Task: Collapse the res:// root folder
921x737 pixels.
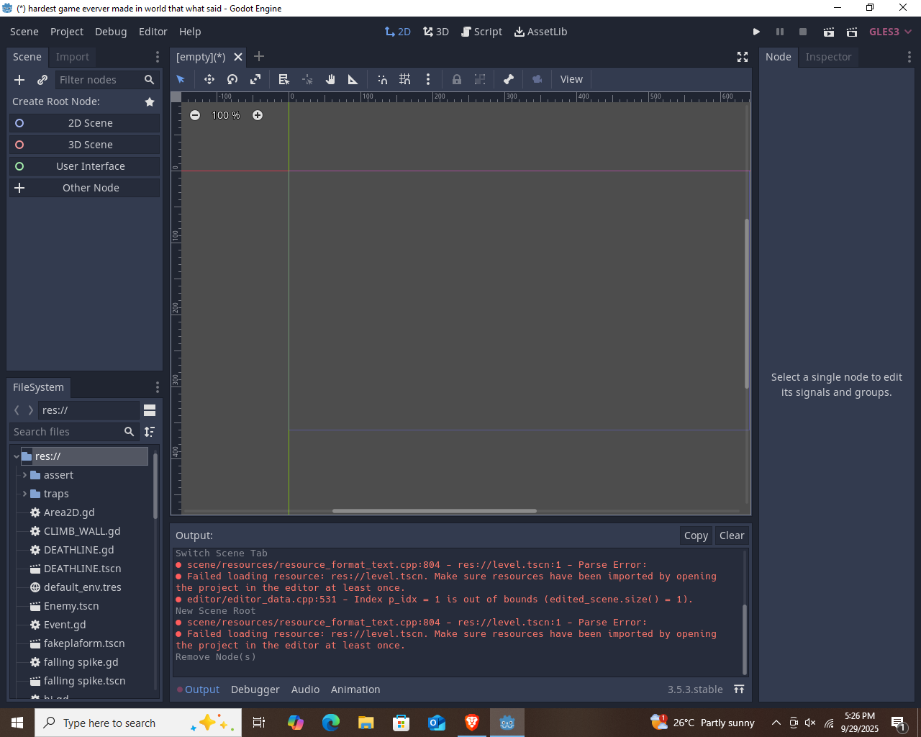Action: [17, 456]
